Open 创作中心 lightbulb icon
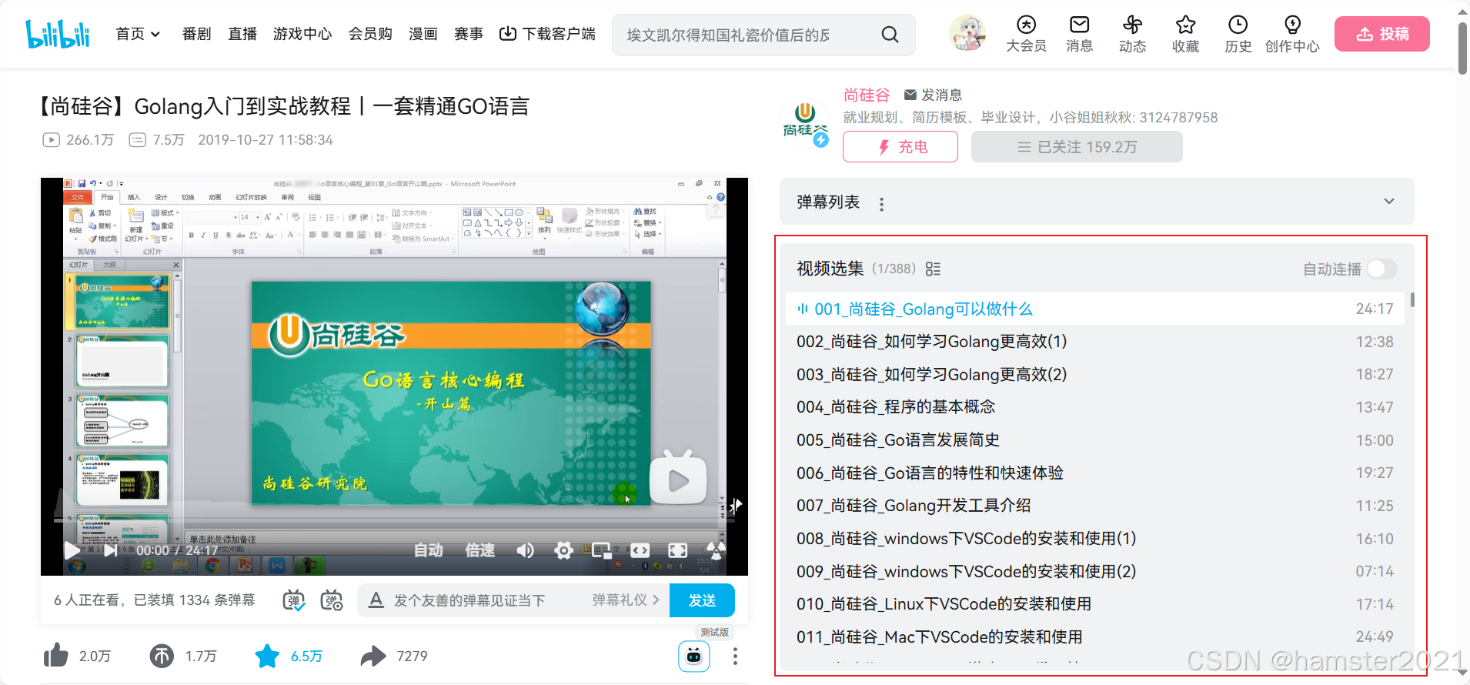This screenshot has height=685, width=1470. point(1292,35)
